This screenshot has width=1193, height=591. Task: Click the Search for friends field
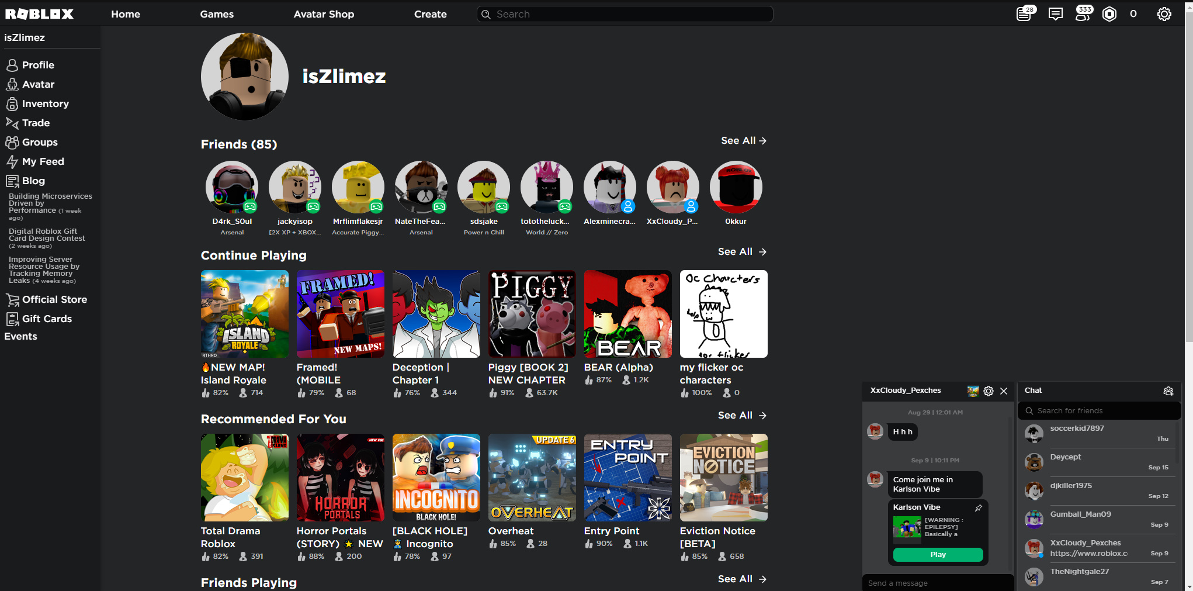click(1100, 411)
